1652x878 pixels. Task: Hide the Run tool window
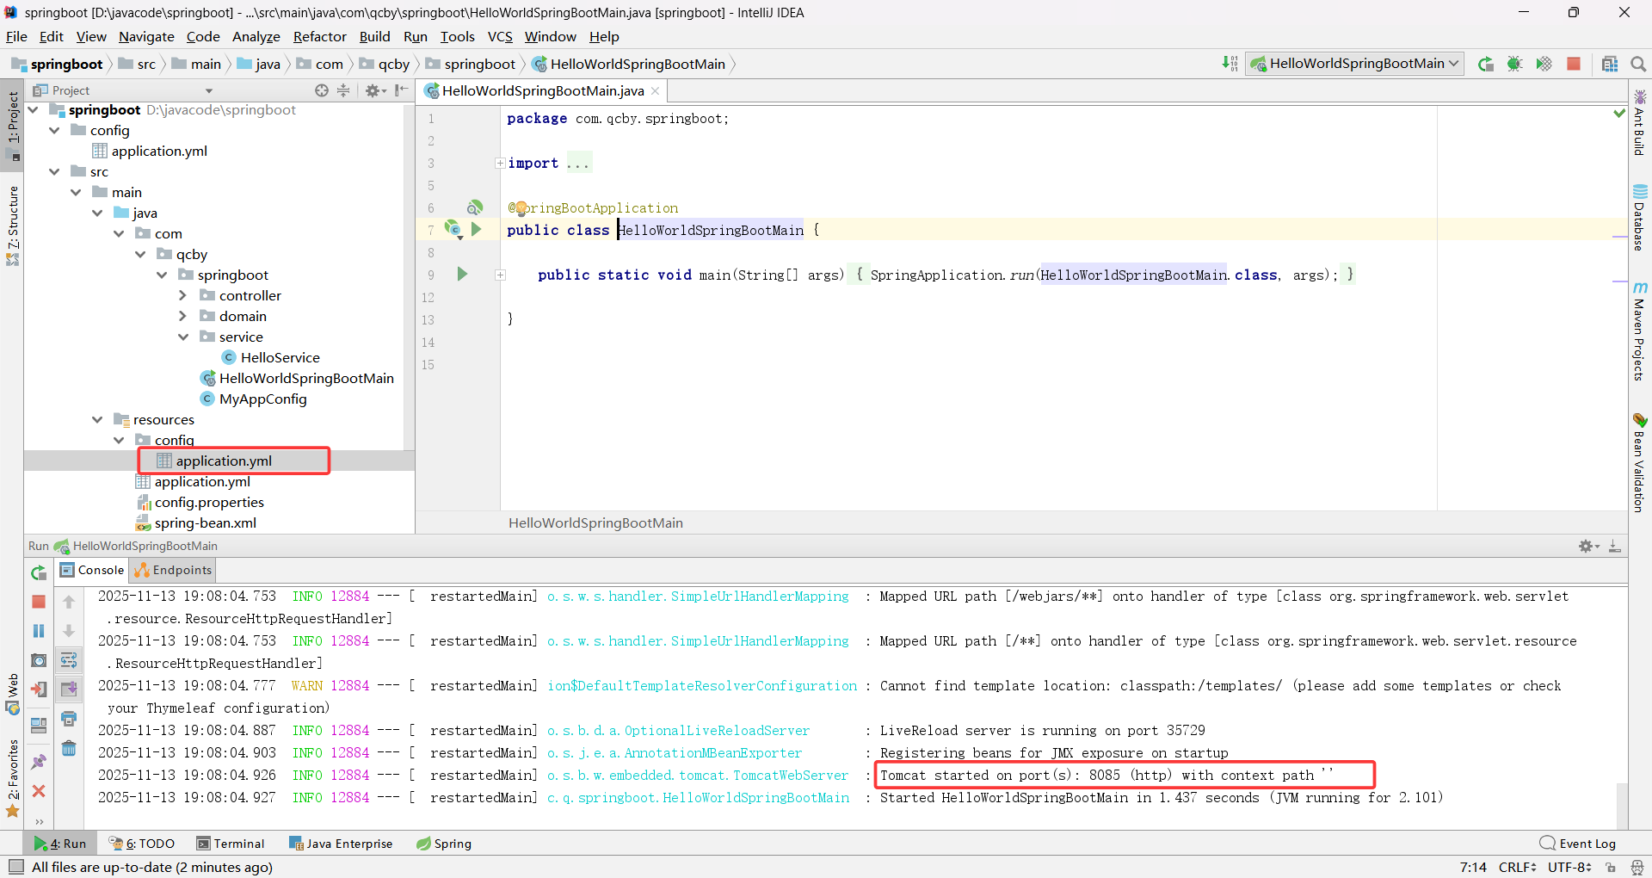tap(1615, 547)
